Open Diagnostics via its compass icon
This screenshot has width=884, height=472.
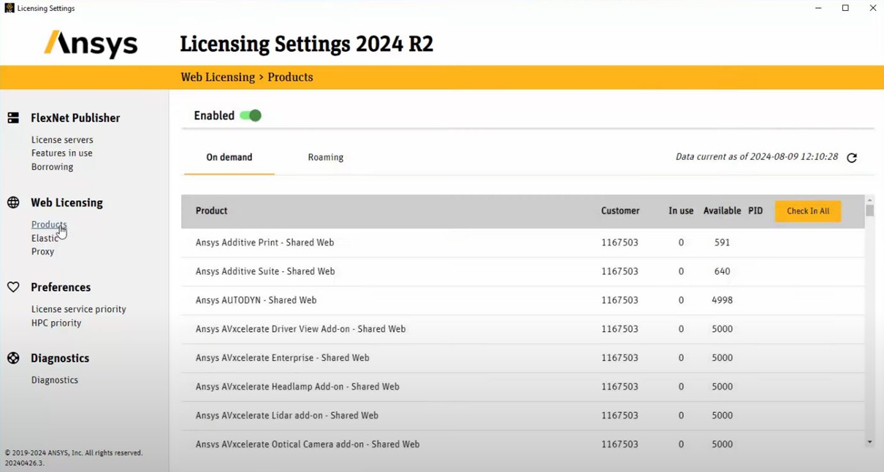click(12, 357)
